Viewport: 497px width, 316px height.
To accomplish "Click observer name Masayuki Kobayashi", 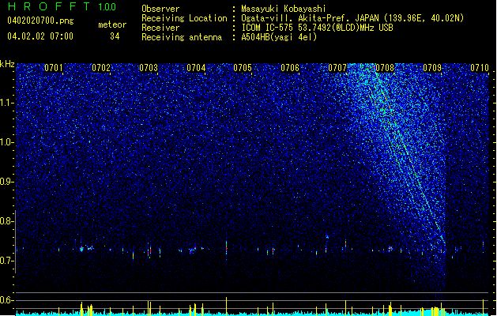I will (284, 9).
